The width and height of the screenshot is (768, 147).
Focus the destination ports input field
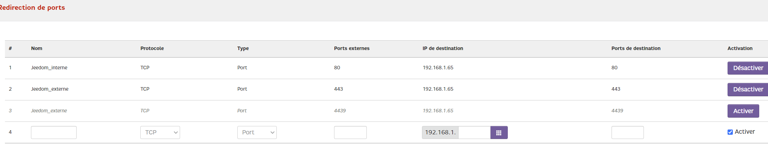[x=627, y=133]
